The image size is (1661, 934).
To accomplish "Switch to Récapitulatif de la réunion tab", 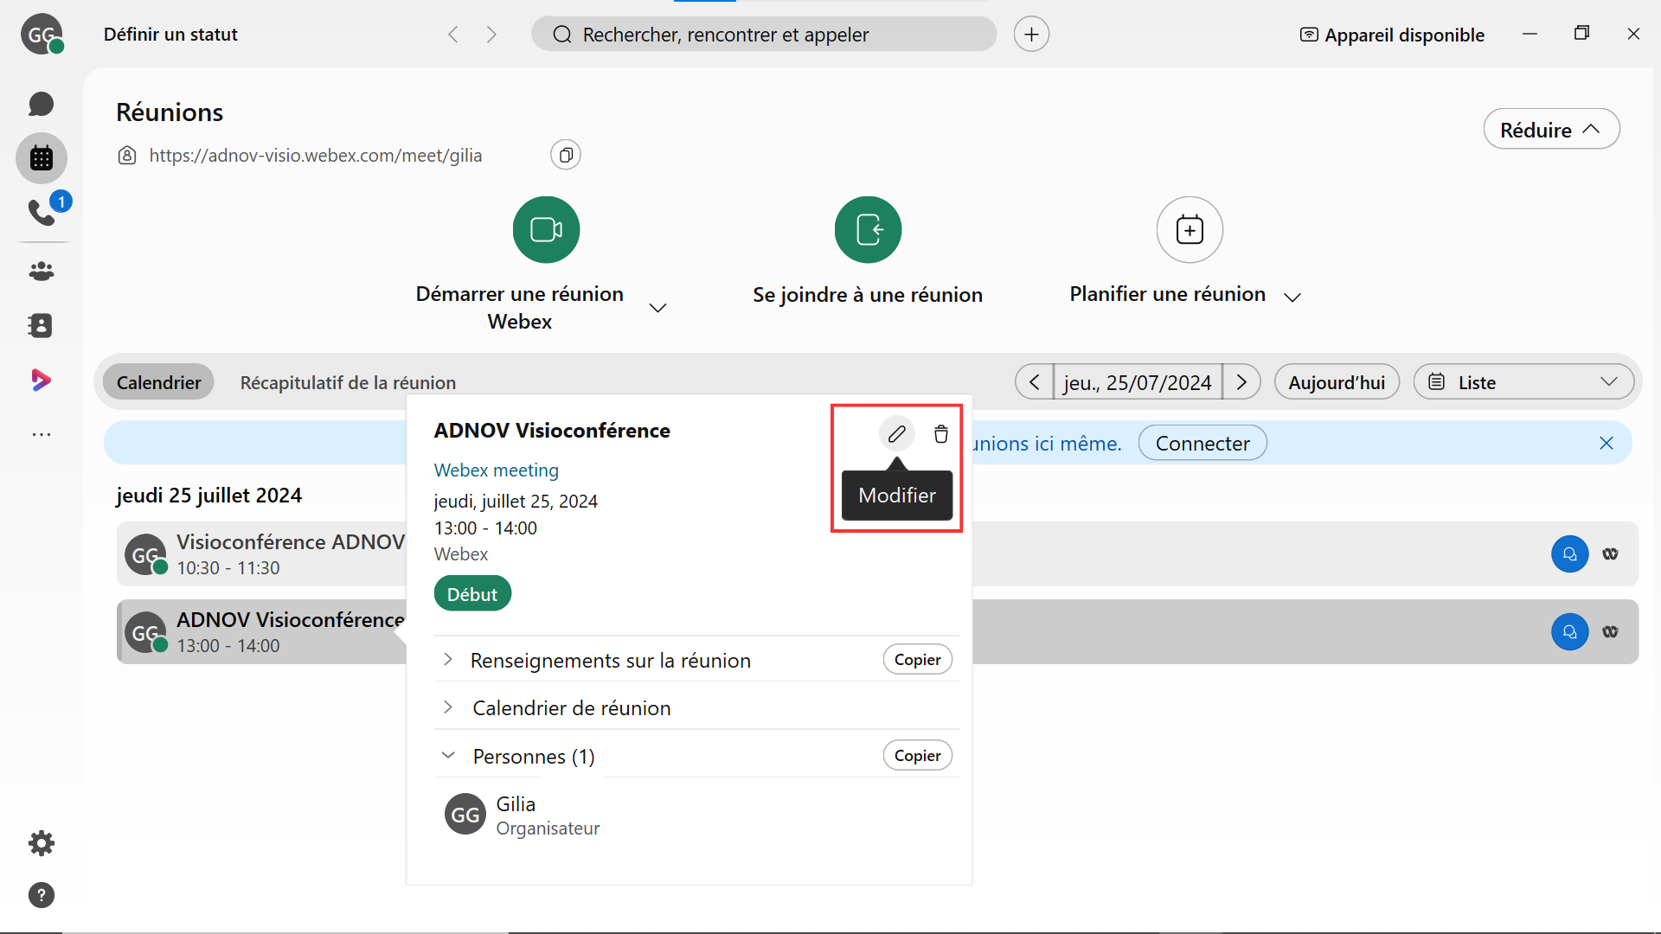I will click(x=348, y=382).
